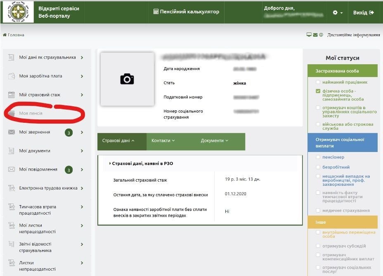
Task: Click Відкриті сервіси Веб-порталу title
Action: coord(59,12)
